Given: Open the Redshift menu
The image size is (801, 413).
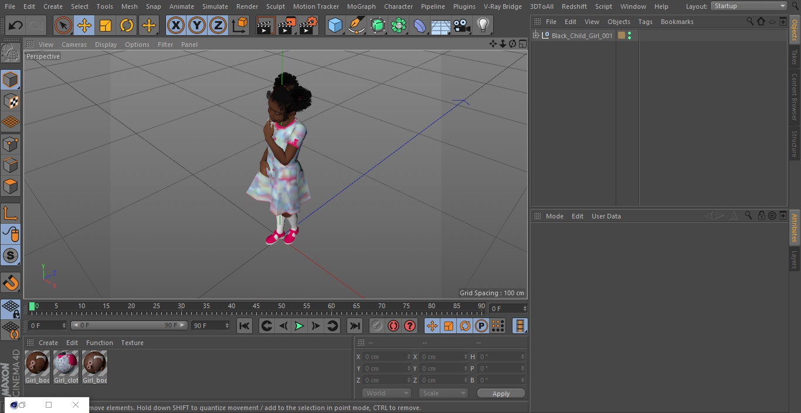Looking at the screenshot, I should click(574, 6).
